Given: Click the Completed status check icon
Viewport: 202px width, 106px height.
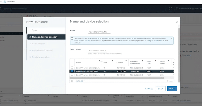Looking at the screenshot, I should [x=25, y=101].
